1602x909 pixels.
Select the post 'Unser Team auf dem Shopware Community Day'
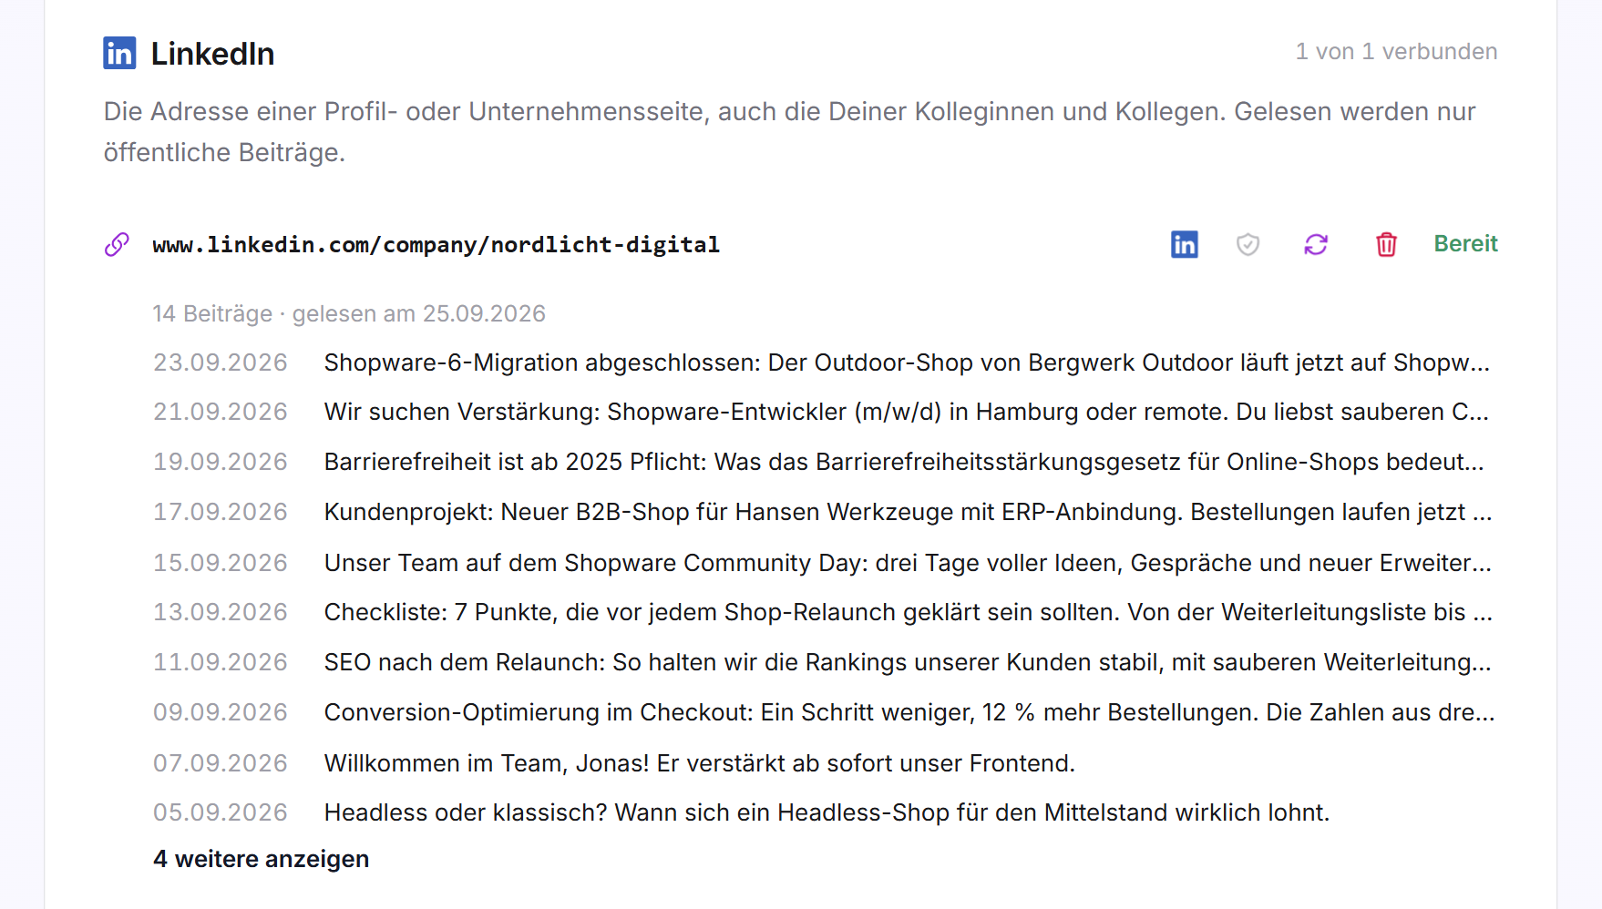pos(908,563)
